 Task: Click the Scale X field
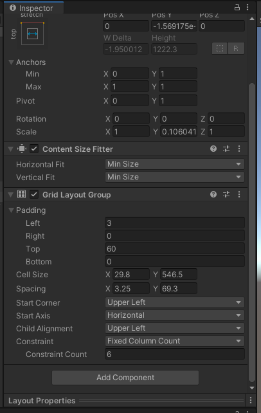point(131,132)
